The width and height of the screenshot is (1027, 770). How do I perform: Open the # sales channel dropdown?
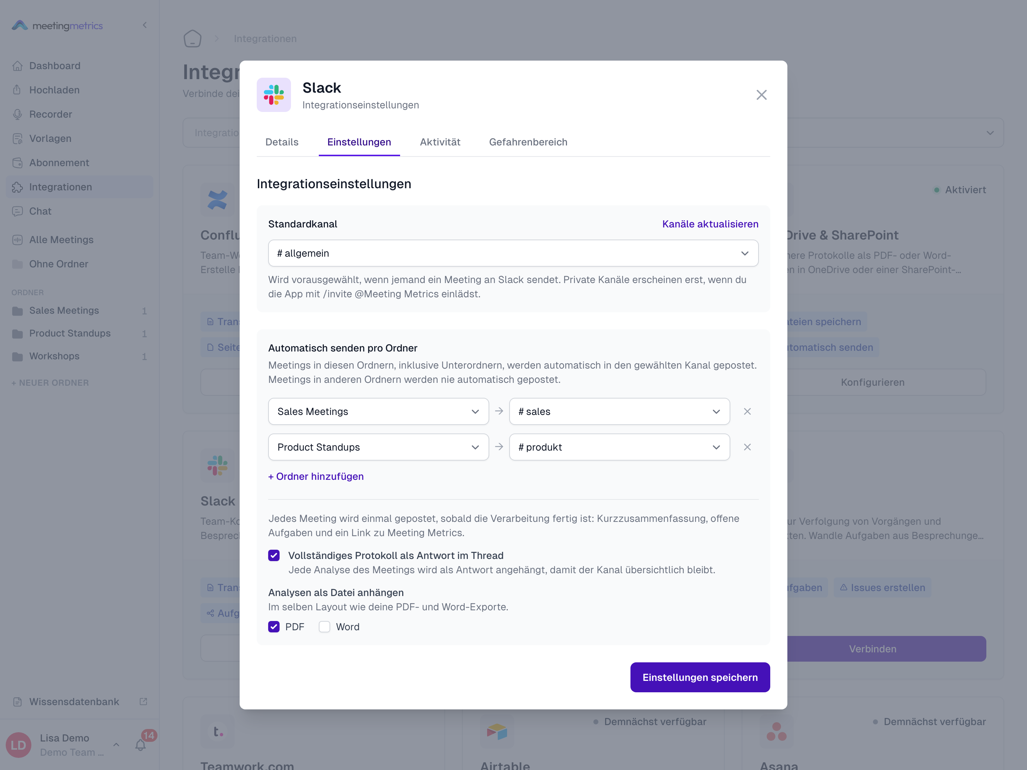tap(619, 411)
